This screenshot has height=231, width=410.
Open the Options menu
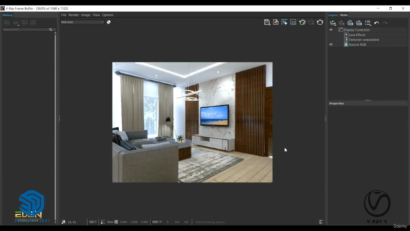(x=108, y=15)
